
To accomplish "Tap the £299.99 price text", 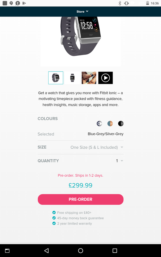I will point(81,185).
